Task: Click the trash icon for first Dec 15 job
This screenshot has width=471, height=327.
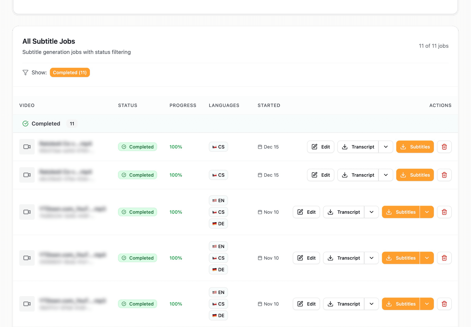Action: 444,147
